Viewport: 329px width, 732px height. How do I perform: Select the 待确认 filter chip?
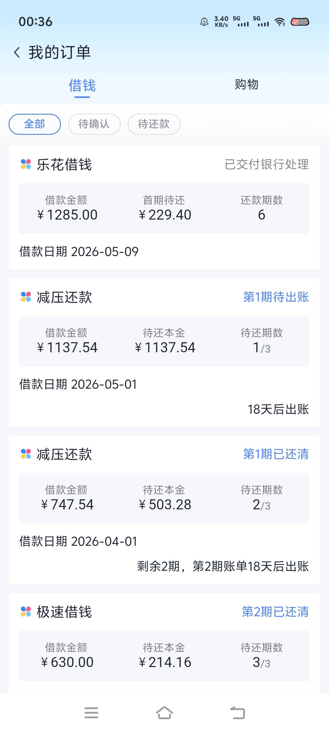tap(94, 124)
